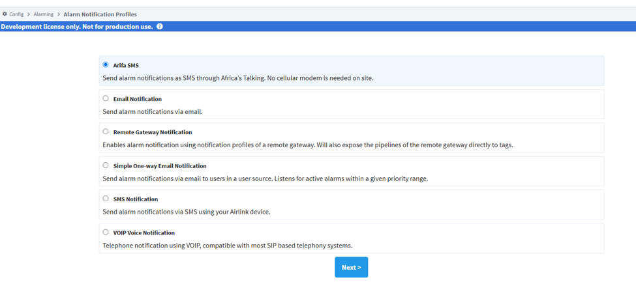This screenshot has width=636, height=297.
Task: Pick the Simple One-way Email Notification radio
Action: [x=106, y=165]
